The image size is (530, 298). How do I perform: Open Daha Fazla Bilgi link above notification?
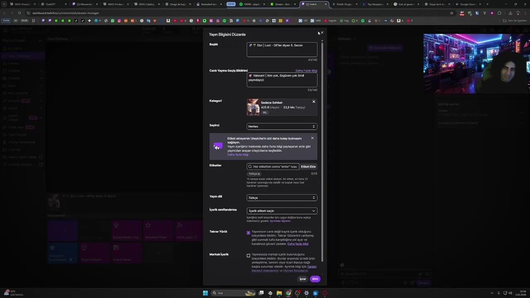click(306, 70)
